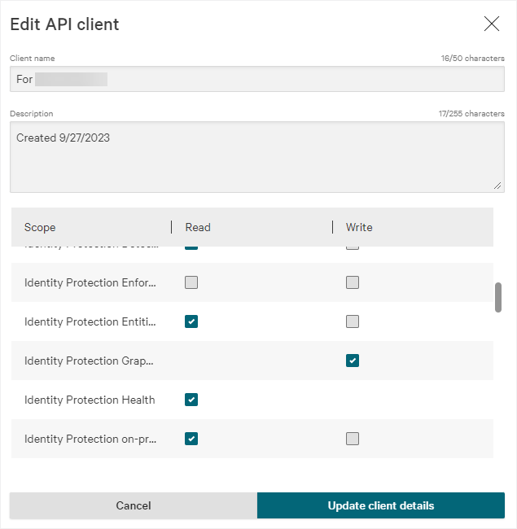Click the Description box resize handle
This screenshot has height=529, width=517.
[497, 186]
